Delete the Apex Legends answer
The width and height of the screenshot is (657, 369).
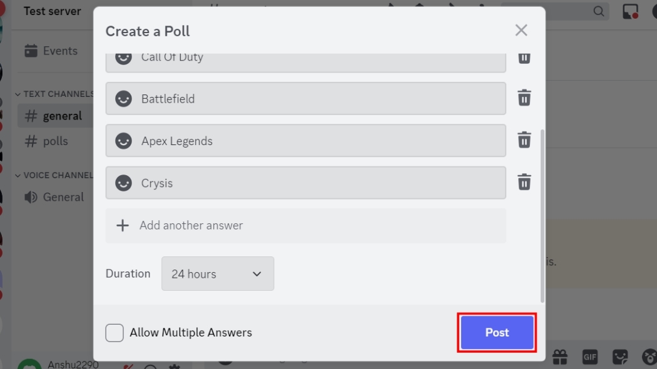point(524,140)
